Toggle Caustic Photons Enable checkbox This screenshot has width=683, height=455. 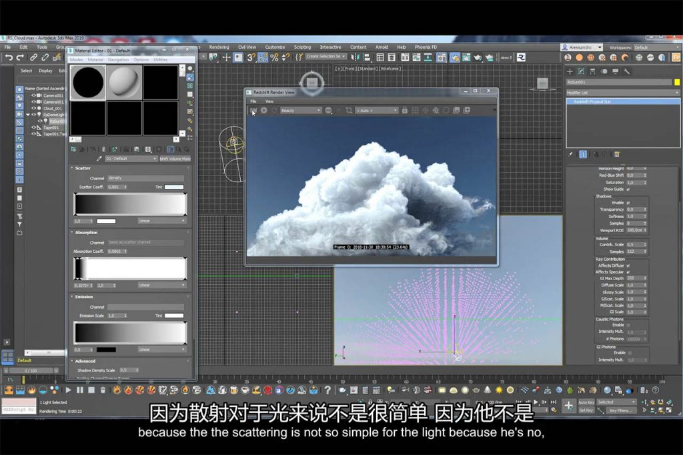tap(628, 325)
